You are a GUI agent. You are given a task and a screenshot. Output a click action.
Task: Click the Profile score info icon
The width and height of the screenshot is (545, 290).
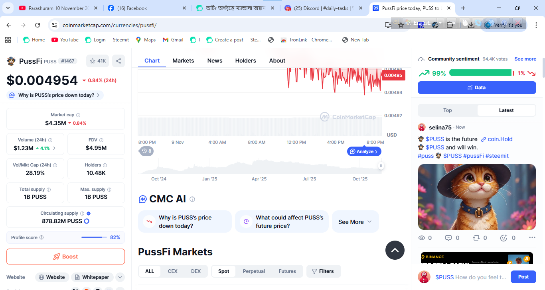point(41,237)
